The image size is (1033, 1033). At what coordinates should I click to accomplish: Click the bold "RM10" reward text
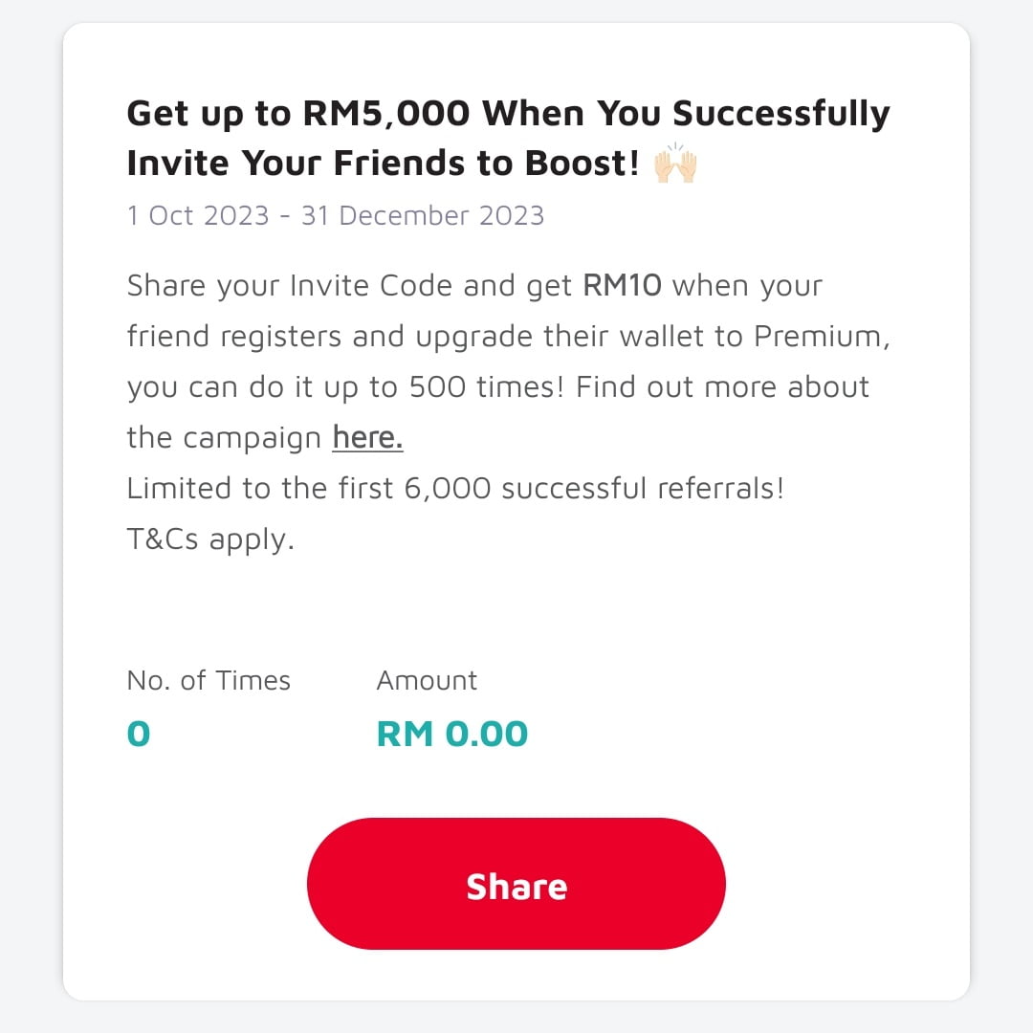tap(622, 286)
